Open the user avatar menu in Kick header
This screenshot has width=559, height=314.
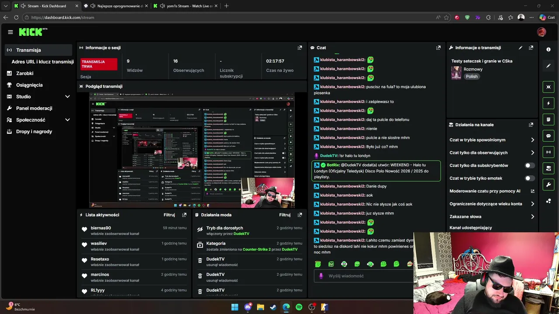click(x=542, y=32)
